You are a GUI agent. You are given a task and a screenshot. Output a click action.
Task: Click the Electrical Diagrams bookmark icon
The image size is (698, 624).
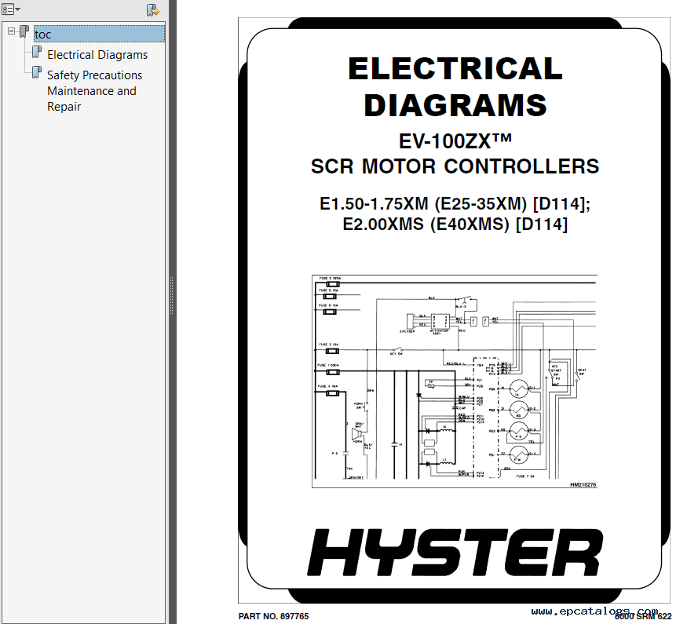(x=37, y=53)
